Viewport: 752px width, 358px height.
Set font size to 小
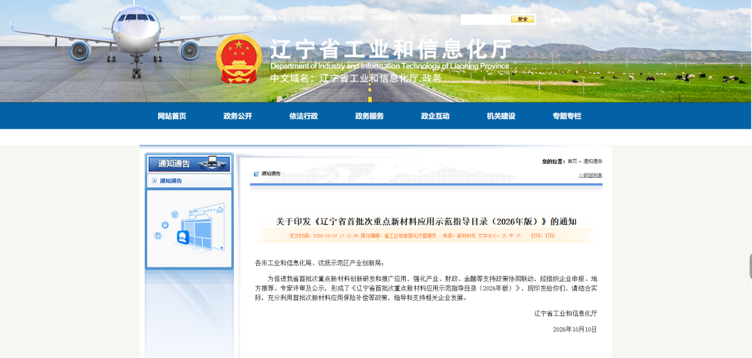(518, 236)
